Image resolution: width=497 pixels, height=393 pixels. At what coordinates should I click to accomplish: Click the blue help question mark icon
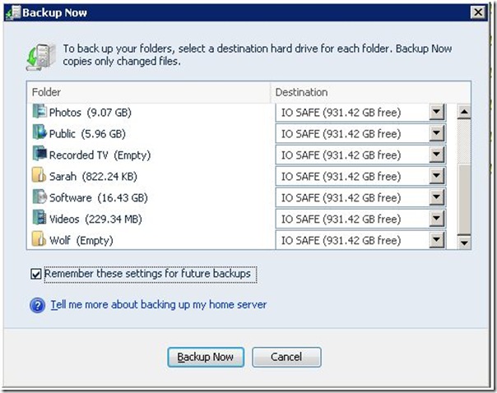point(36,306)
